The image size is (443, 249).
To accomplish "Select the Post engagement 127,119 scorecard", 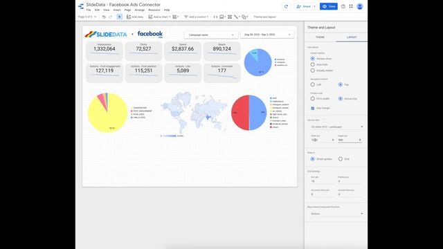I will [105, 73].
